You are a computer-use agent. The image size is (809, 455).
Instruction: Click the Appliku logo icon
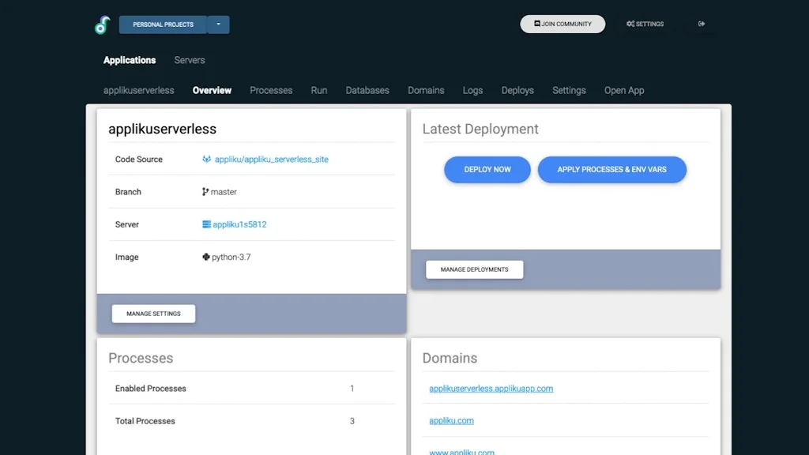[x=100, y=24]
